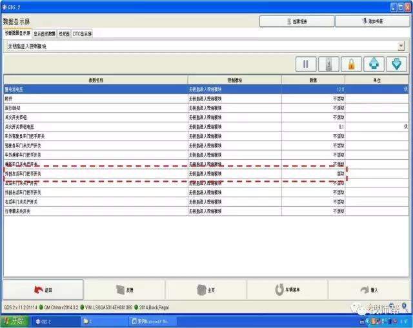This screenshot has height=328, width=413.
Task: Open the 无钥匙进入控制模块 module dropdown
Action: tap(205, 46)
